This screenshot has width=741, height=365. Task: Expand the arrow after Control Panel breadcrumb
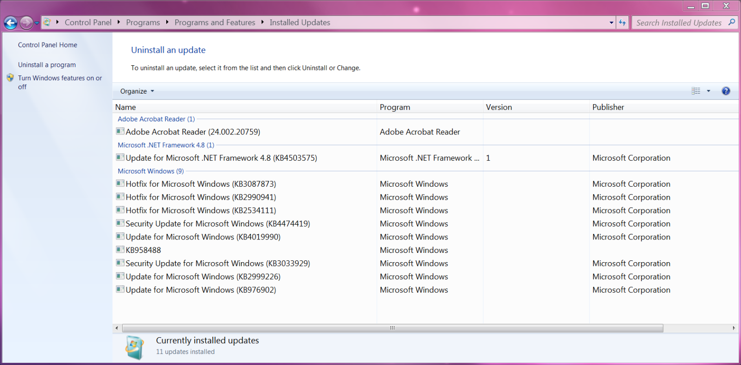(119, 22)
